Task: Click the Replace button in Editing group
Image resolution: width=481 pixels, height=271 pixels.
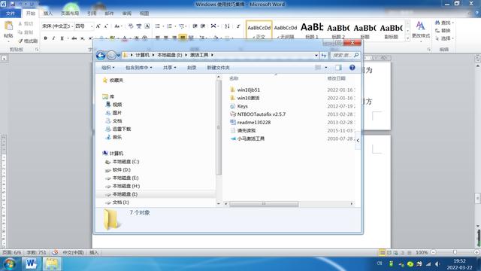Action: (443, 30)
